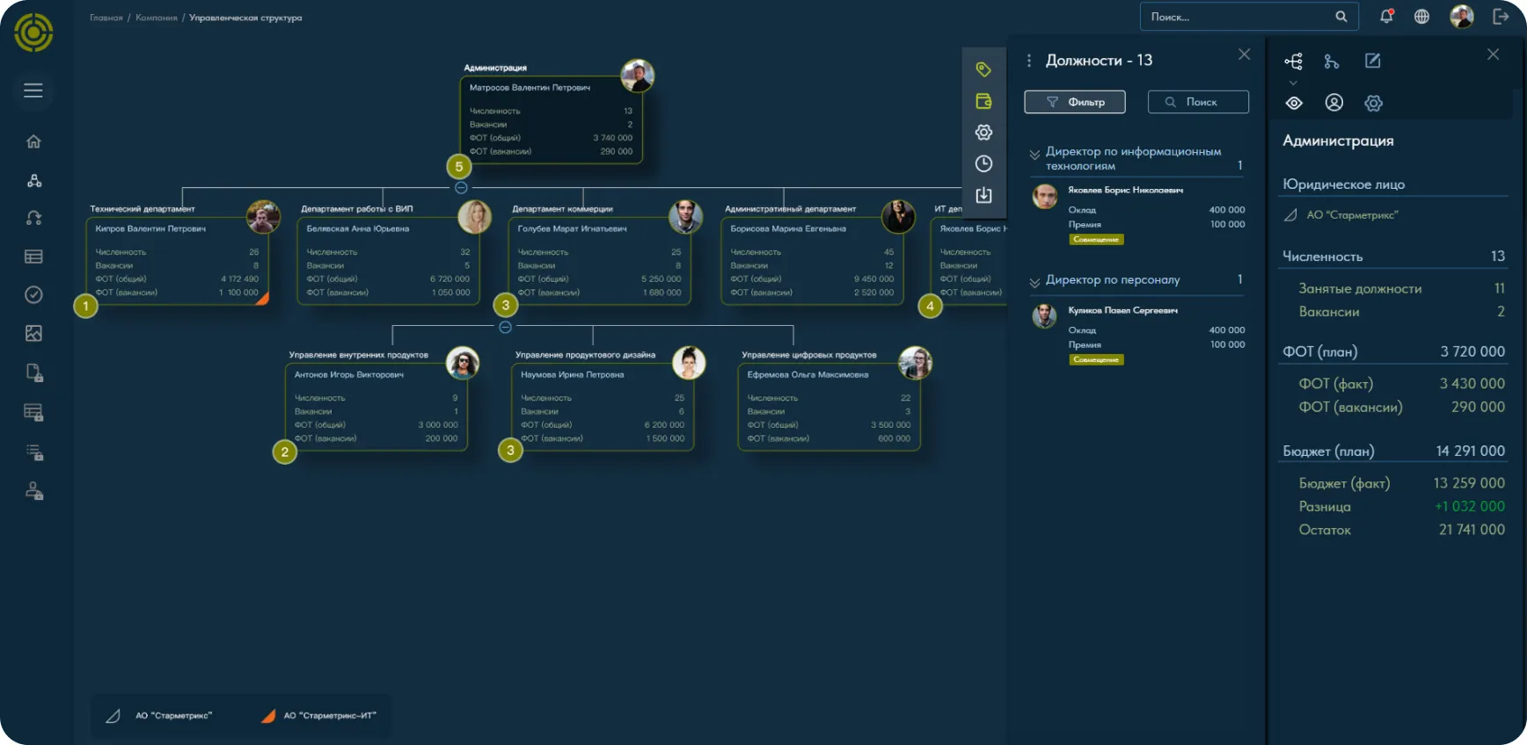Open the locked table icon in the sidebar
This screenshot has height=745, width=1527.
tap(33, 412)
